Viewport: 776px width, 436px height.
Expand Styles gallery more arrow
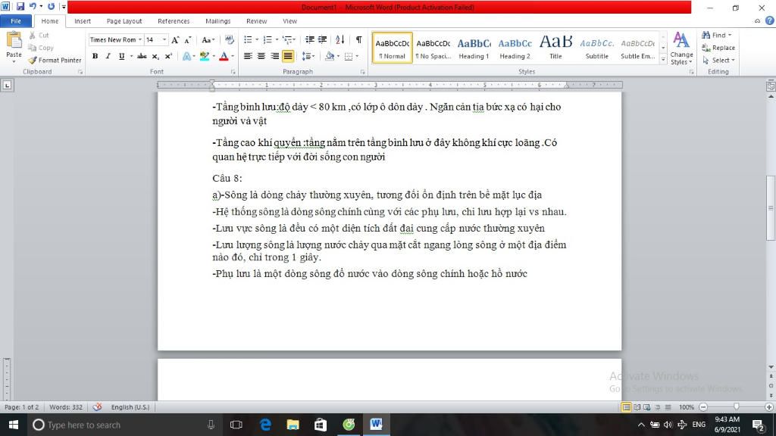(x=663, y=60)
